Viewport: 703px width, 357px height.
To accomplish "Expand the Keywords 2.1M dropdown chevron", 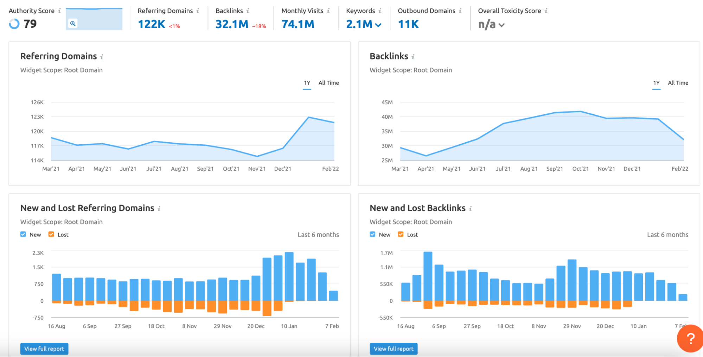I will [378, 25].
